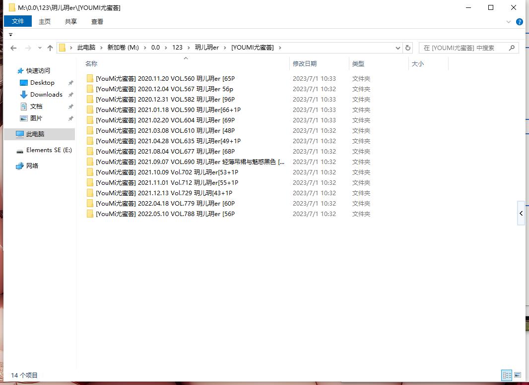529x385 pixels.
Task: Open recent locations dropdown next to forward arrow
Action: tap(40, 48)
